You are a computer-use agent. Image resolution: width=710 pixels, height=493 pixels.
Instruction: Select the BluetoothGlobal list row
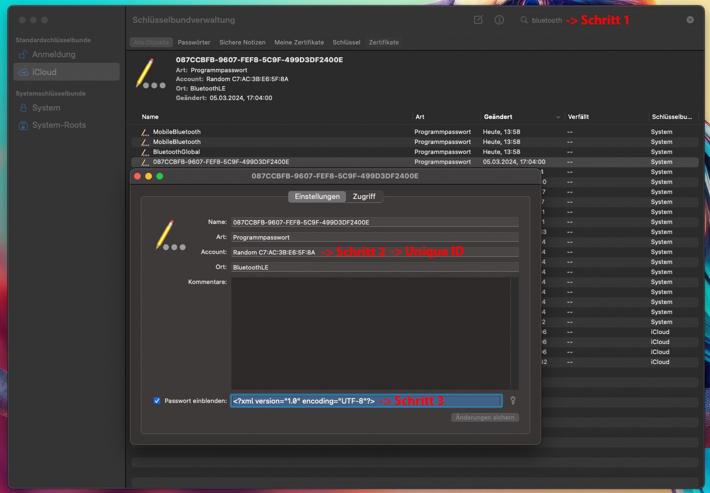click(x=415, y=152)
